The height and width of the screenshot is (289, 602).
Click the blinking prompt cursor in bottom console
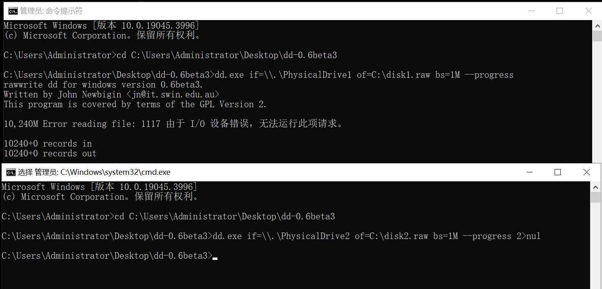point(215,258)
